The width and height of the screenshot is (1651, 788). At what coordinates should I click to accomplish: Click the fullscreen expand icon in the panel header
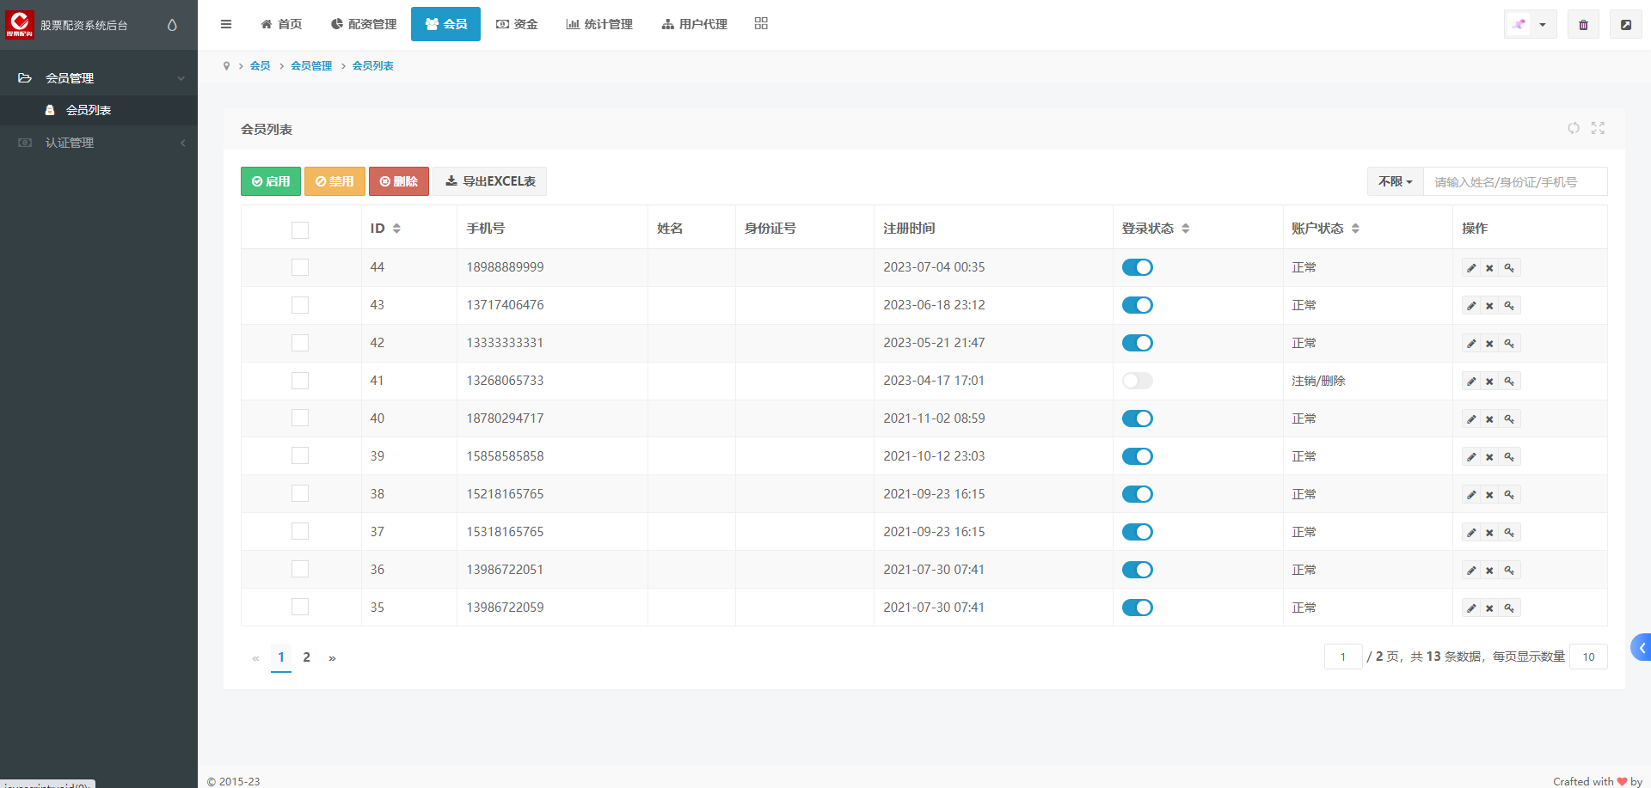pyautogui.click(x=1598, y=128)
